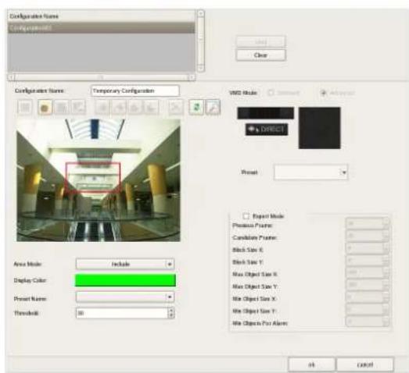Open the Preset Name dropdown

pos(125,297)
